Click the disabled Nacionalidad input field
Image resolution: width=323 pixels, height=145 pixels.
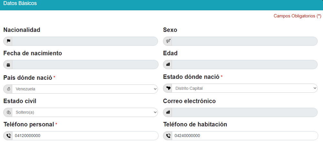[x=85, y=41]
